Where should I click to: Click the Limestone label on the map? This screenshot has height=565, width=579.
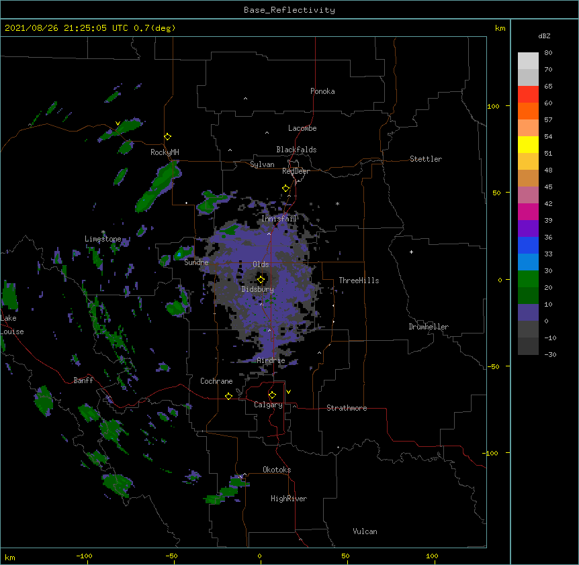coord(103,239)
